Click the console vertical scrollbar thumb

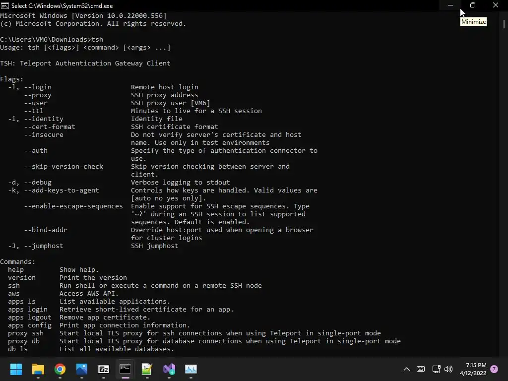[x=504, y=24]
